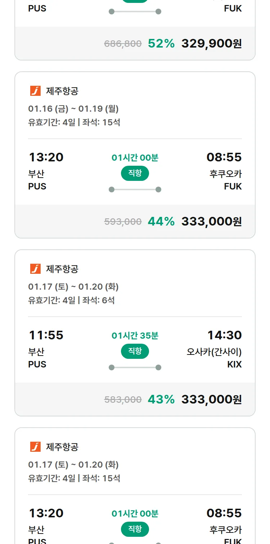Click the KIX airport code
The width and height of the screenshot is (270, 544).
coord(234,365)
